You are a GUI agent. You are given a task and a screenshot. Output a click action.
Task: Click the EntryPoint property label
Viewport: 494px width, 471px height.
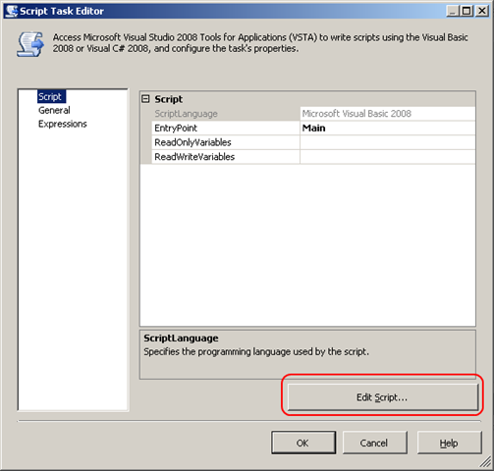[176, 128]
